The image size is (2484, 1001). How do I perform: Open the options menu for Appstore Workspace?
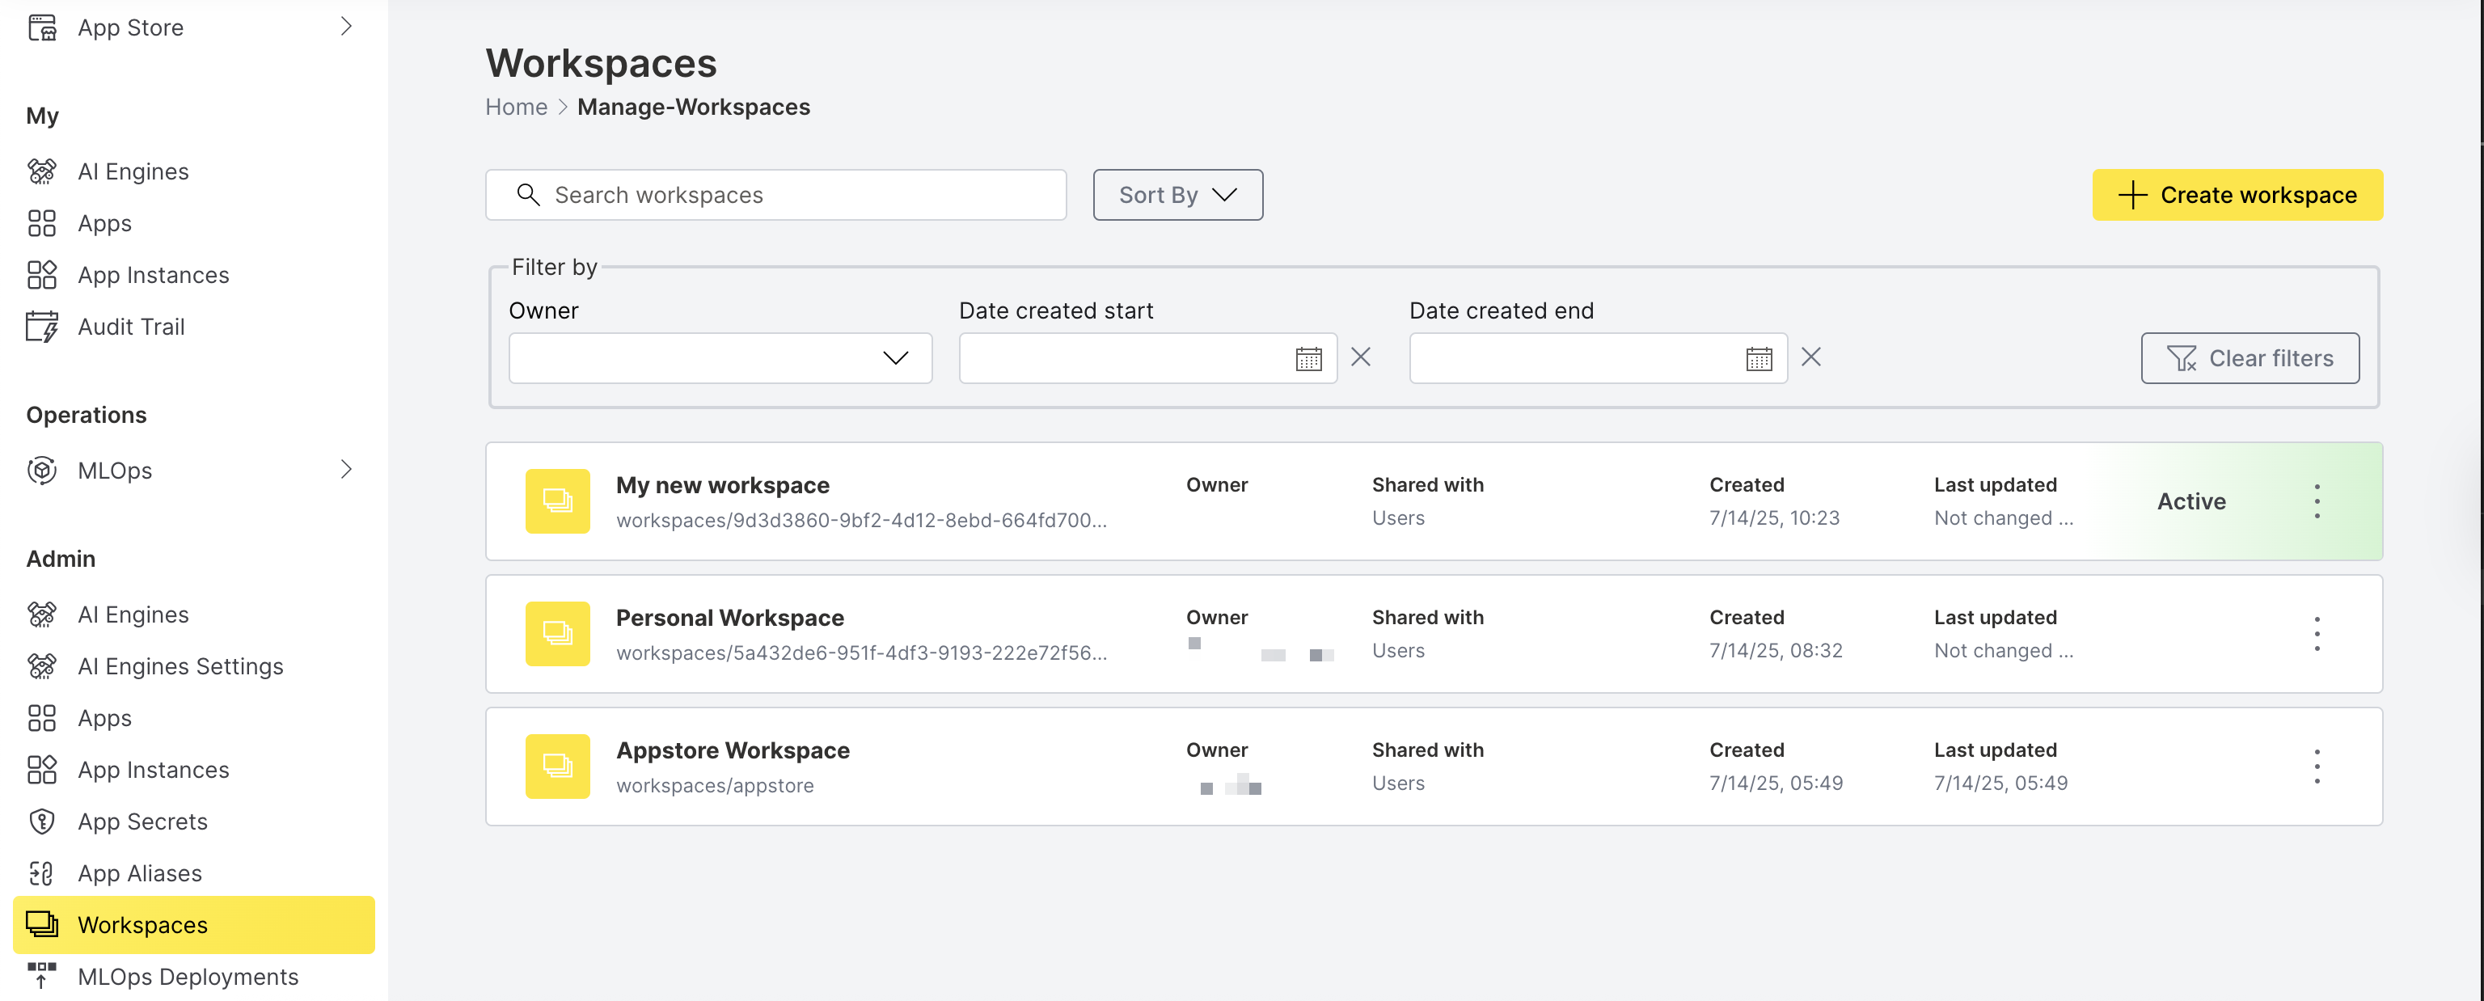pos(2316,767)
